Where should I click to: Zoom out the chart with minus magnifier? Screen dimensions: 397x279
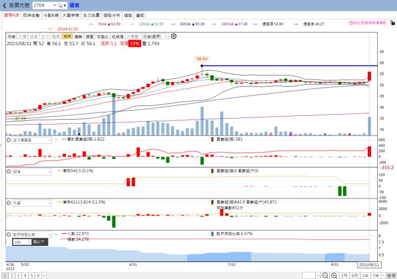click(325, 276)
